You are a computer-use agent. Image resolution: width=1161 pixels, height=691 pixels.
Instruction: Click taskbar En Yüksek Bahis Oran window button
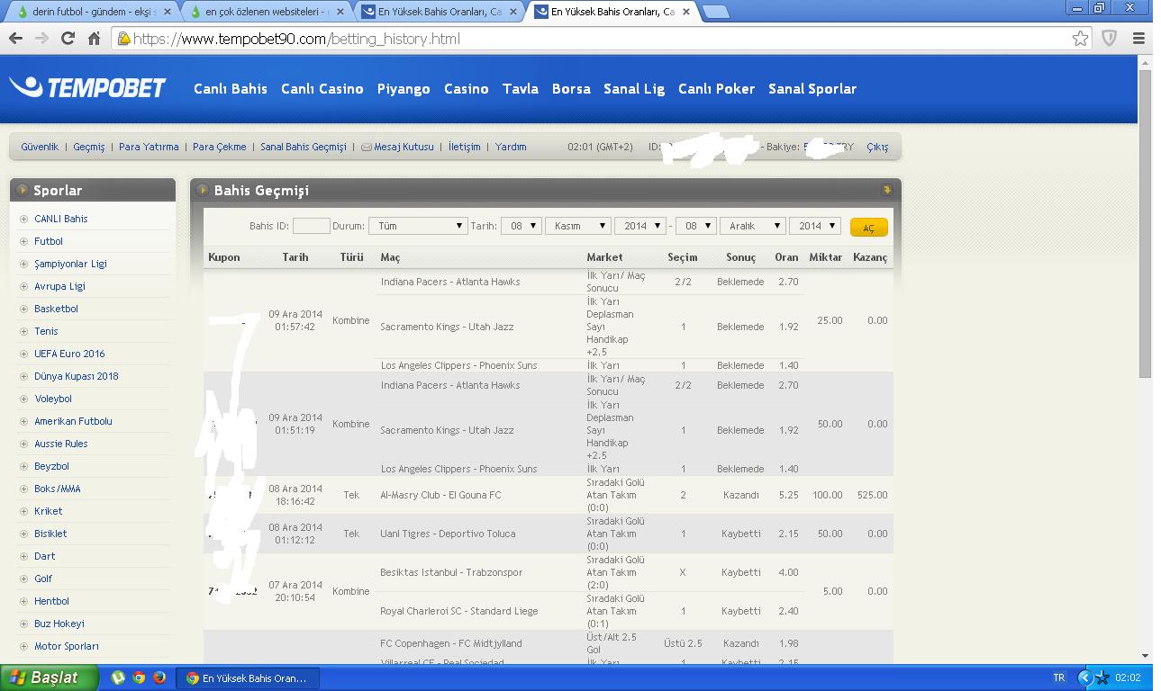246,678
